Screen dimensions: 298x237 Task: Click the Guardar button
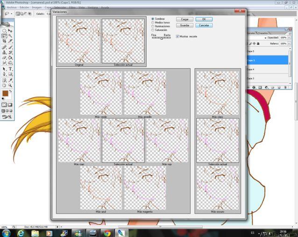point(184,25)
